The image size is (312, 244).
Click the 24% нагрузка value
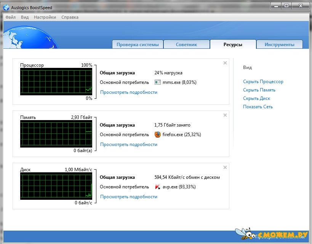click(168, 73)
